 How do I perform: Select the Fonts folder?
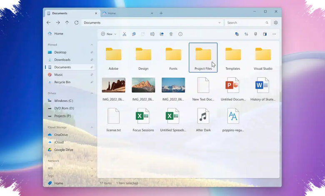(x=173, y=58)
